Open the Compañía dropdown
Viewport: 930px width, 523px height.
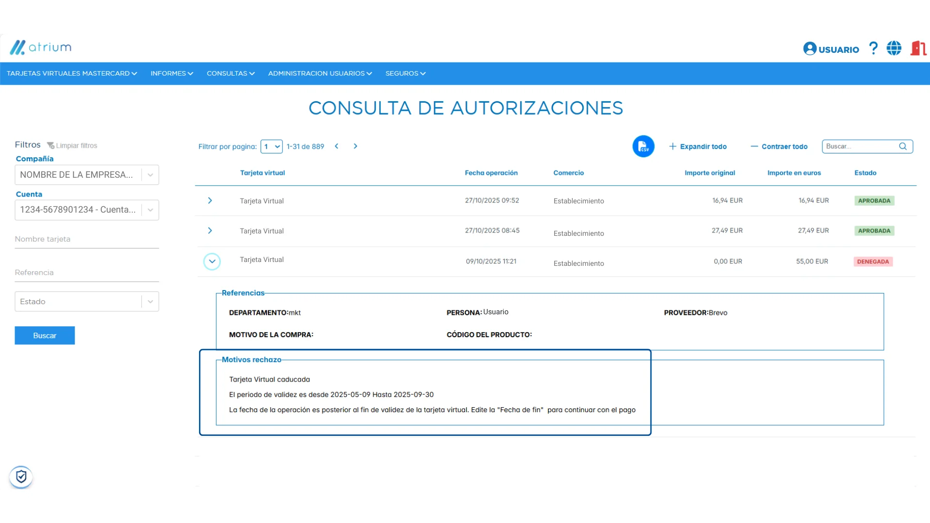click(150, 175)
